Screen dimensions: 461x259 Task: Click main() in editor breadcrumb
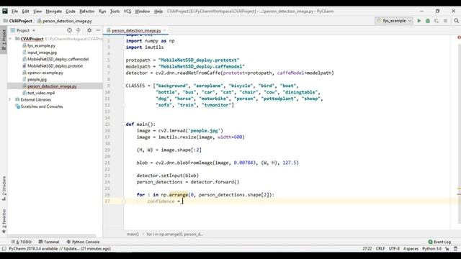133,234
